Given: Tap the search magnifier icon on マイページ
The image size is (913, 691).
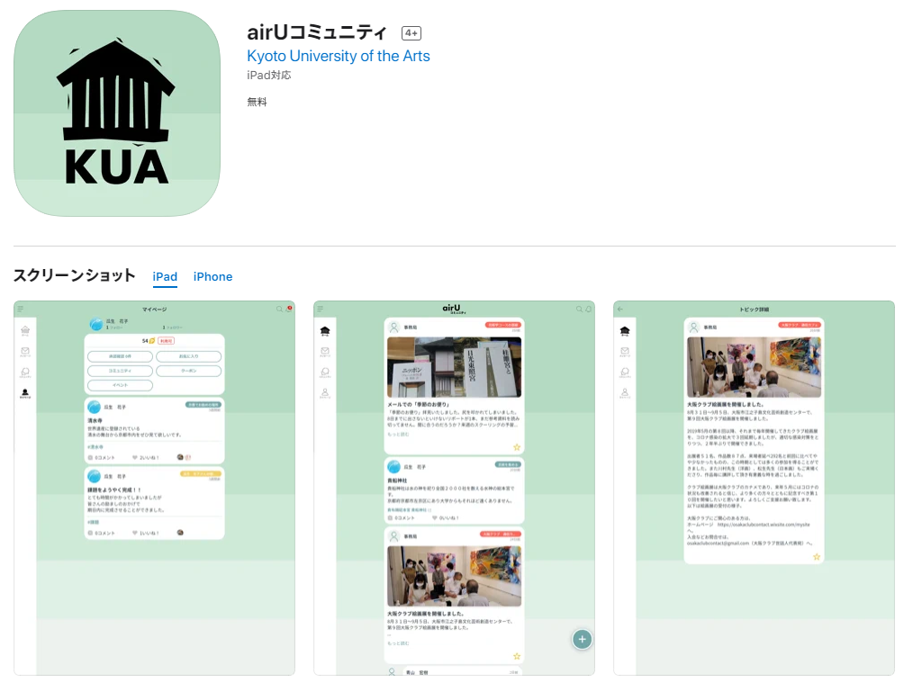Looking at the screenshot, I should (278, 309).
